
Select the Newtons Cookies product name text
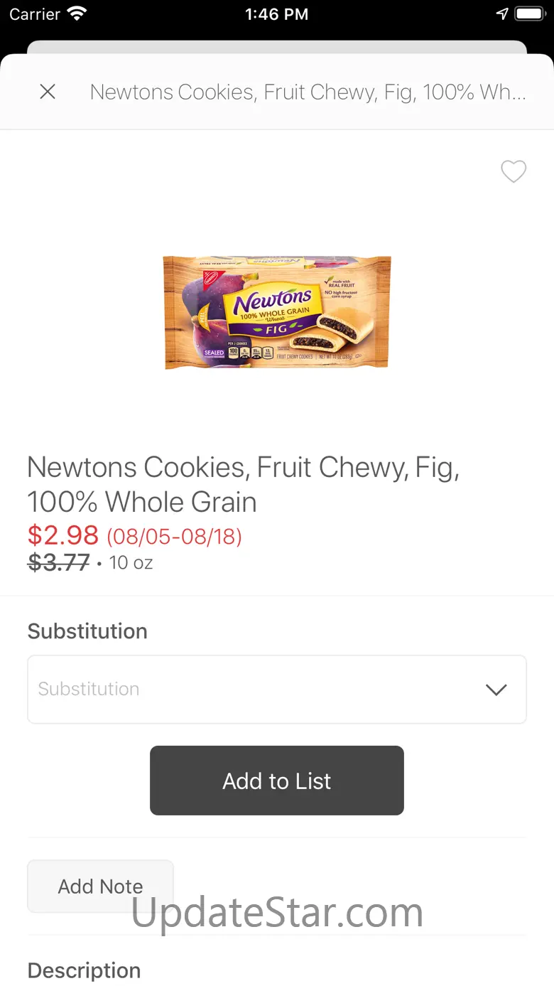pyautogui.click(x=243, y=484)
